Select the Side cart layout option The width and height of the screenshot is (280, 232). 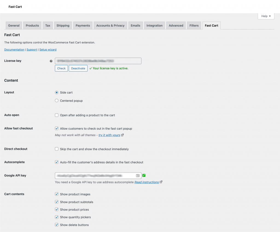click(57, 93)
